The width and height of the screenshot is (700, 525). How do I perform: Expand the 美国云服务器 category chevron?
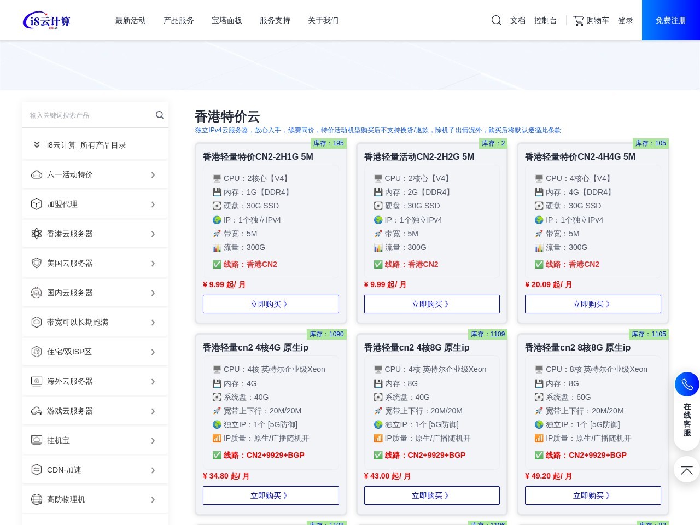coord(153,264)
